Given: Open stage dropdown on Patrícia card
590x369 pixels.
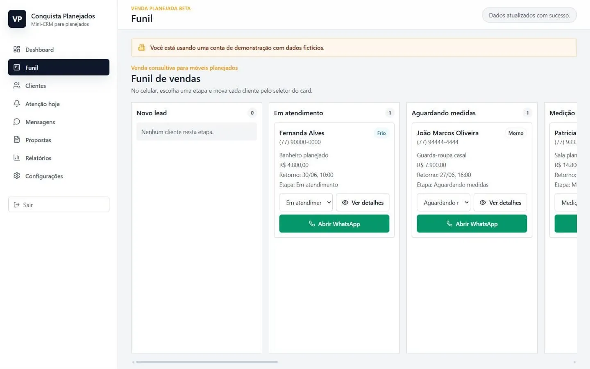Looking at the screenshot, I should 566,203.
